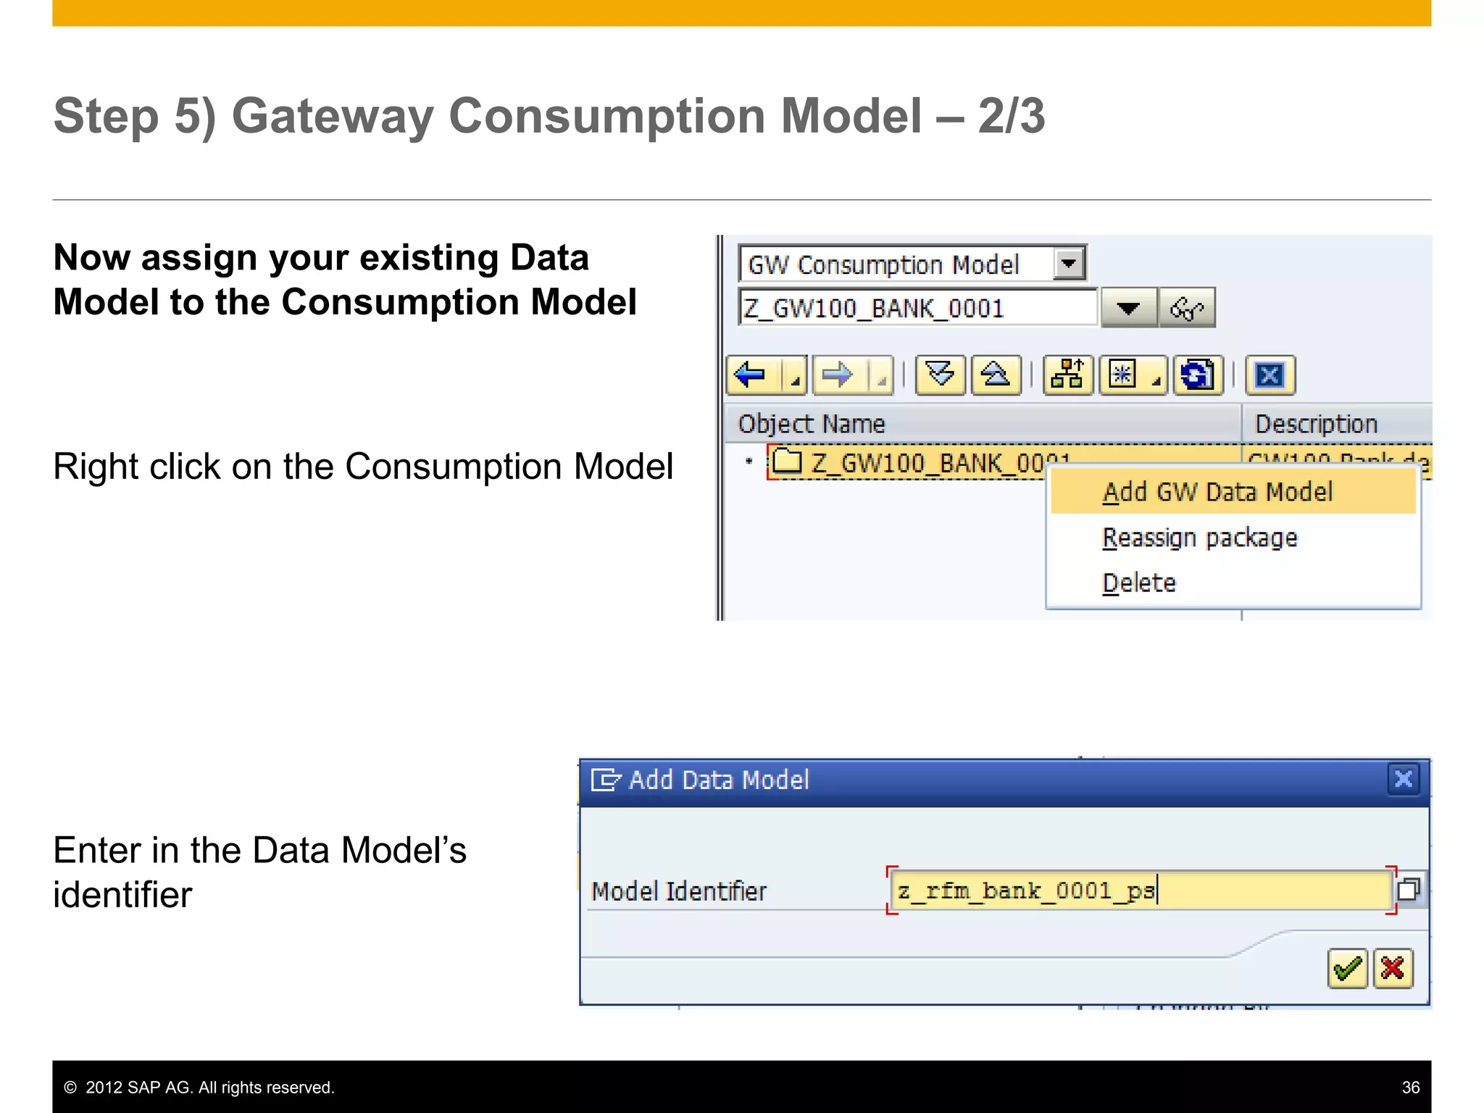The width and height of the screenshot is (1484, 1113).
Task: Confirm with the green checkmark button
Action: pyautogui.click(x=1348, y=968)
